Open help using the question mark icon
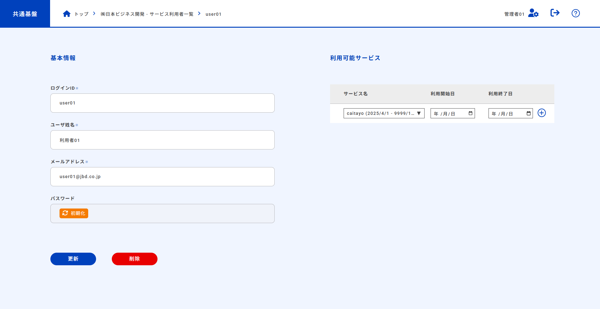This screenshot has height=309, width=600. [x=575, y=13]
